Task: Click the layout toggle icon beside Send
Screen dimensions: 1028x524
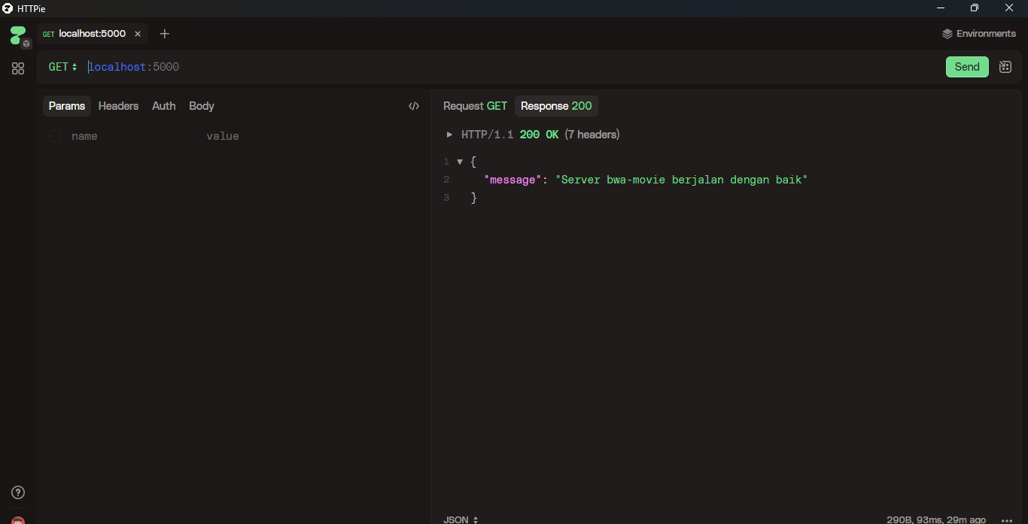Action: [x=1005, y=67]
